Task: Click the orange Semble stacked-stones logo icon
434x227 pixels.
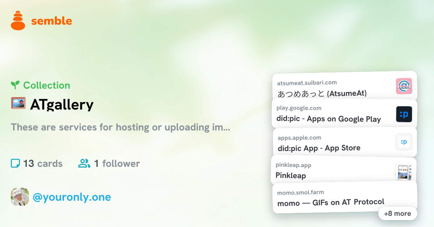Action: [18, 21]
